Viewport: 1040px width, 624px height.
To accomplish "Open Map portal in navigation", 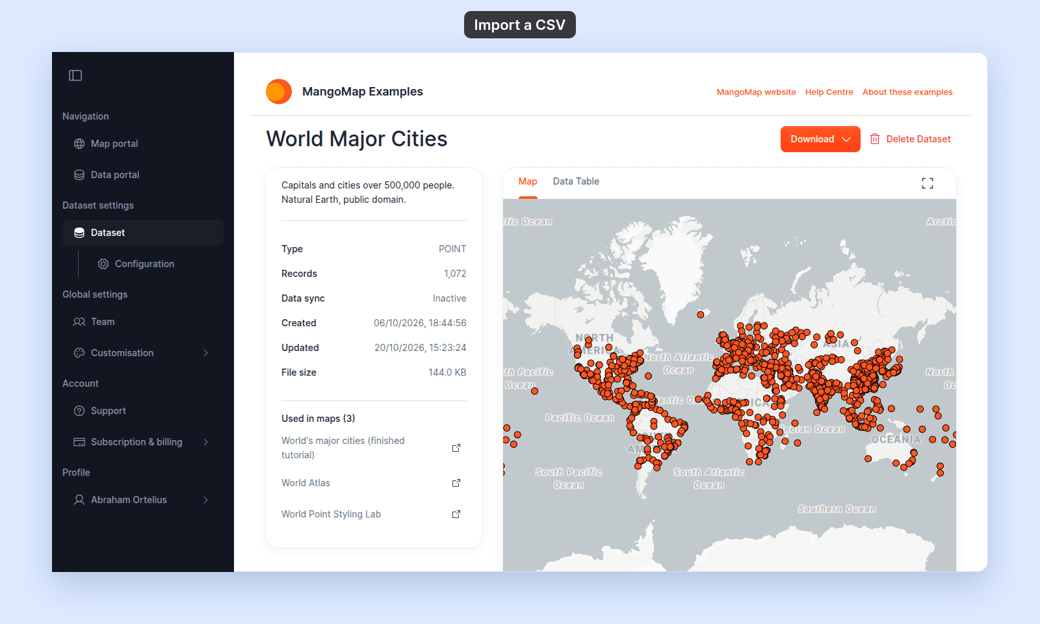I will 143,144.
